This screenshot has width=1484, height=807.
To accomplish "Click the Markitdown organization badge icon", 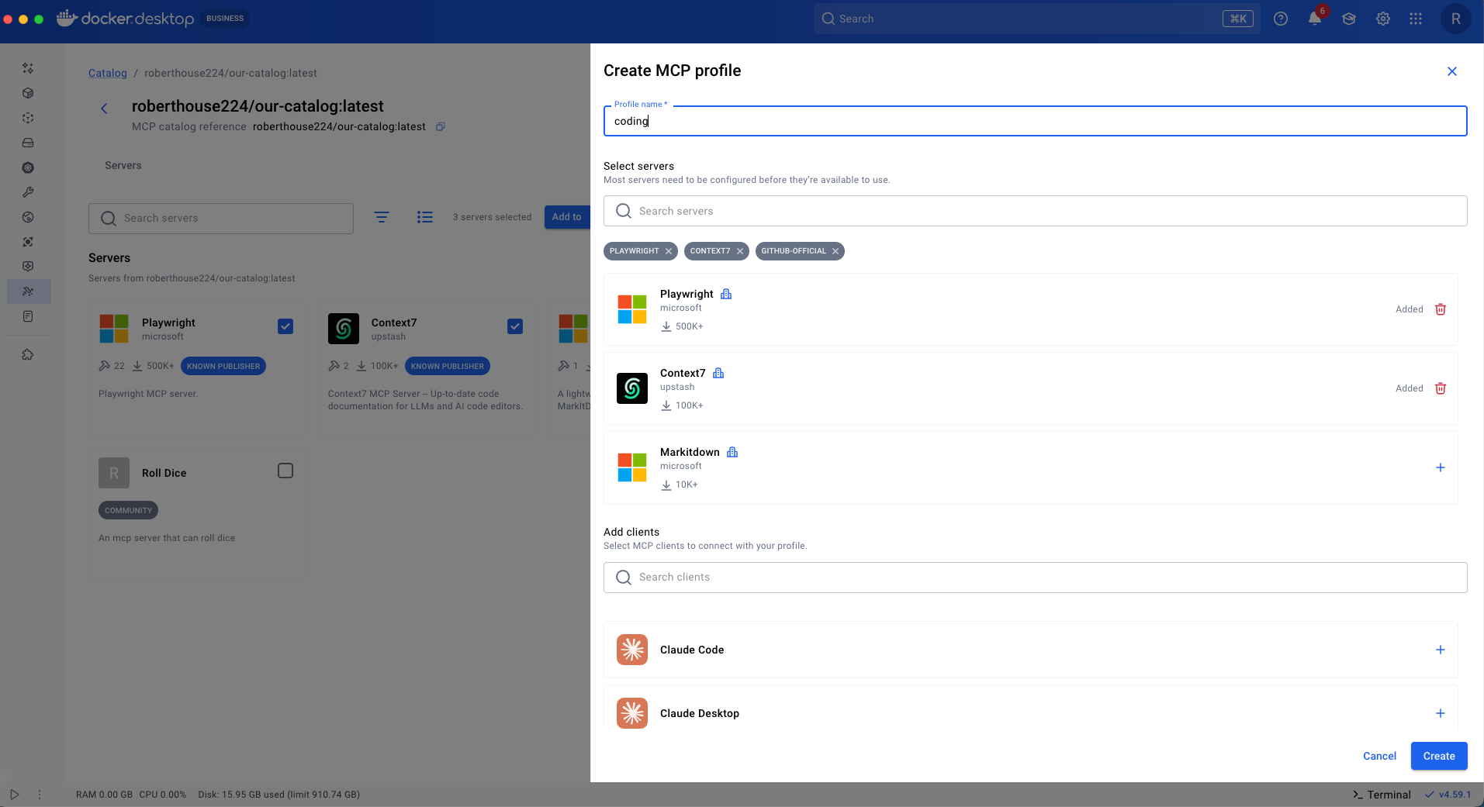I will (x=732, y=452).
